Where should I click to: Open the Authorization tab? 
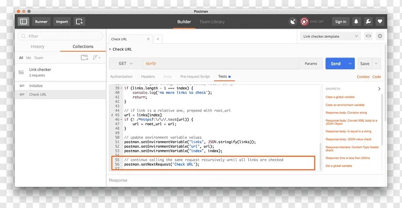coord(121,76)
